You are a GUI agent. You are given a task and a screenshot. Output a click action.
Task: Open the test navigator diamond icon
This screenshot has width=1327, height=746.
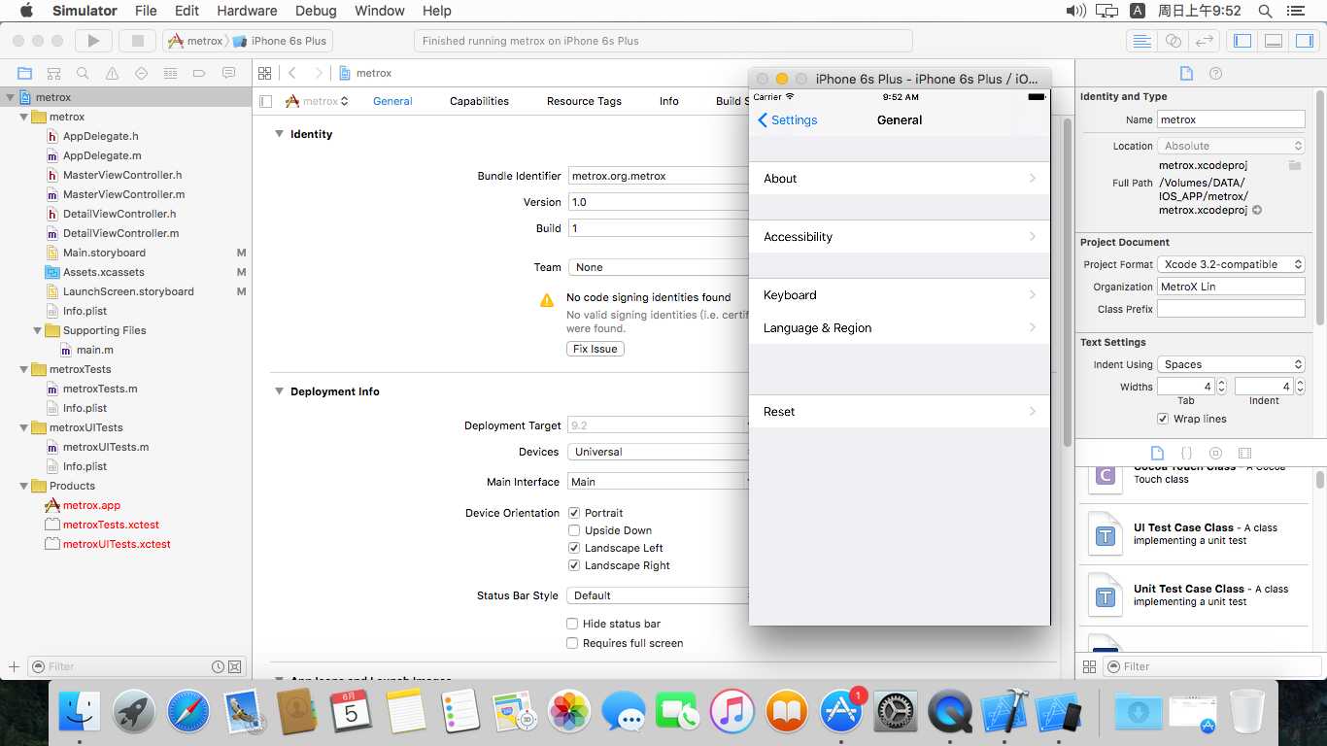141,73
